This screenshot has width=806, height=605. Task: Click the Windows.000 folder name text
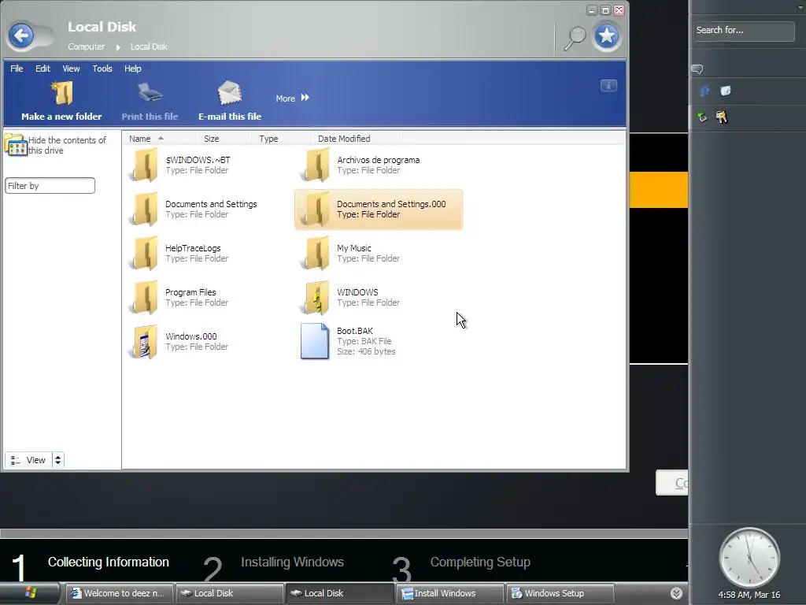[x=190, y=336]
